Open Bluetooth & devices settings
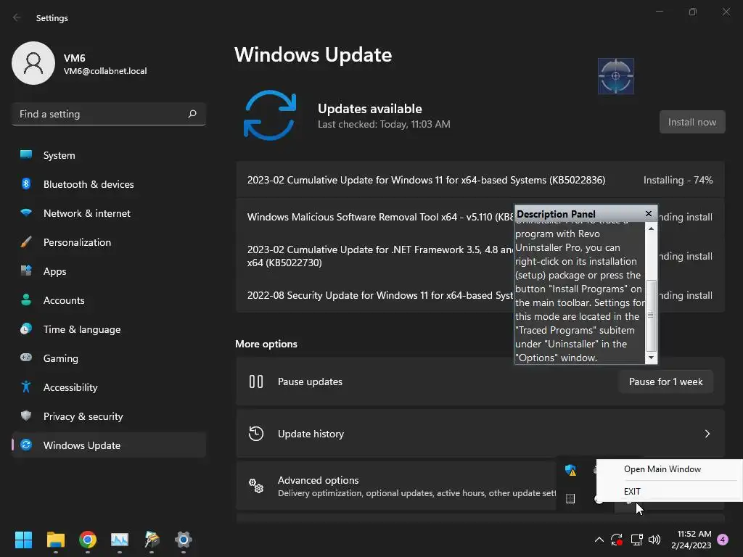Image resolution: width=743 pixels, height=557 pixels. coord(109,184)
